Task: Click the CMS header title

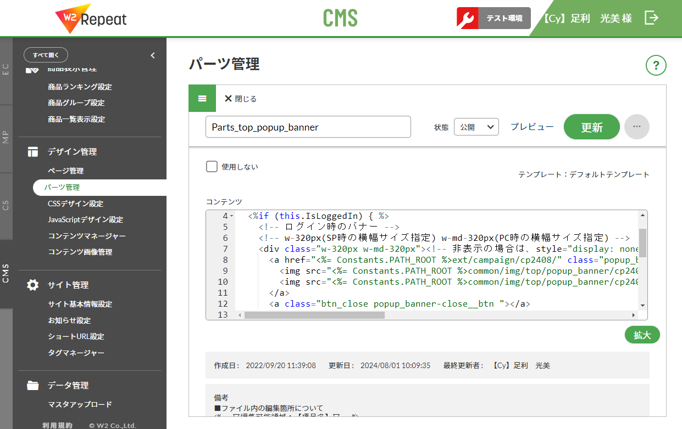Action: coord(340,18)
